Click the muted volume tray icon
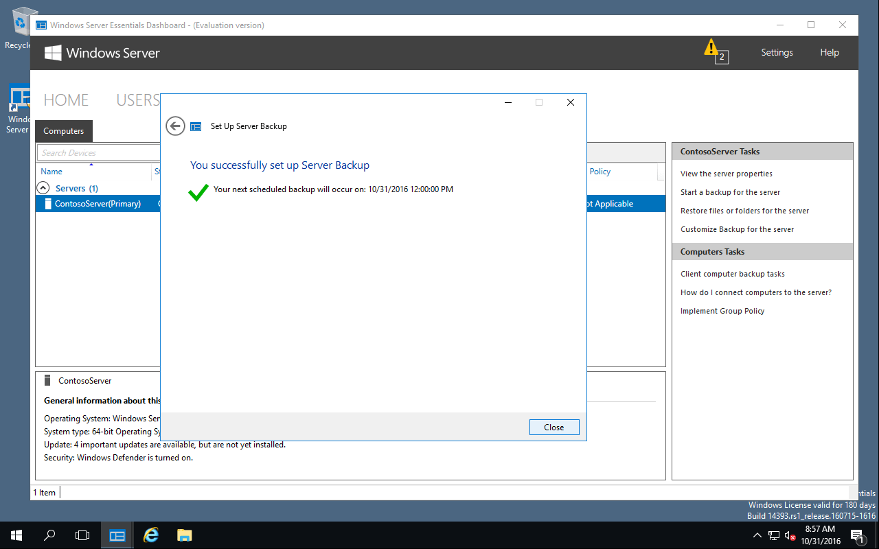The width and height of the screenshot is (879, 549). pos(790,535)
